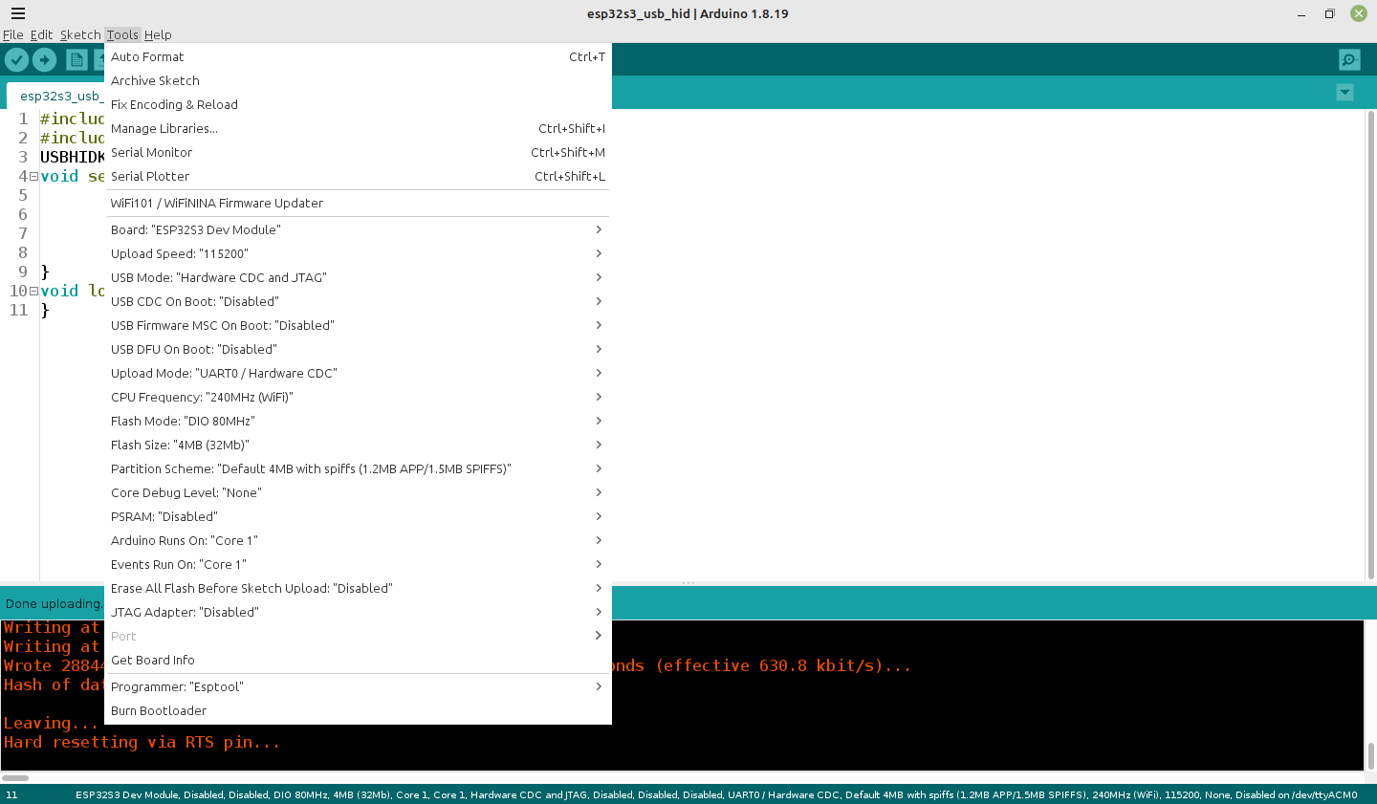Image resolution: width=1377 pixels, height=804 pixels.
Task: Click the console horizontal scrollbar thumb
Action: click(x=15, y=778)
